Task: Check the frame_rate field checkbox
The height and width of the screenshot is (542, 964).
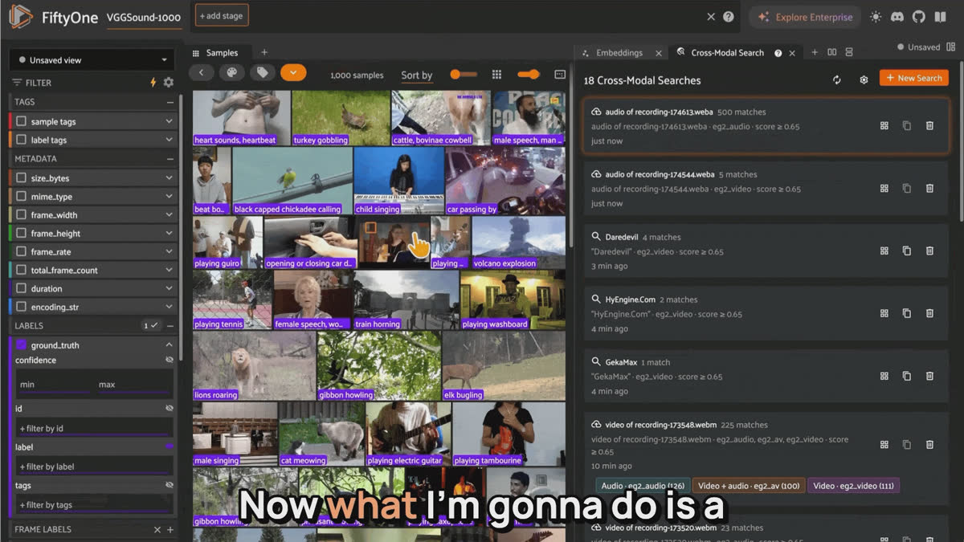Action: pos(22,252)
